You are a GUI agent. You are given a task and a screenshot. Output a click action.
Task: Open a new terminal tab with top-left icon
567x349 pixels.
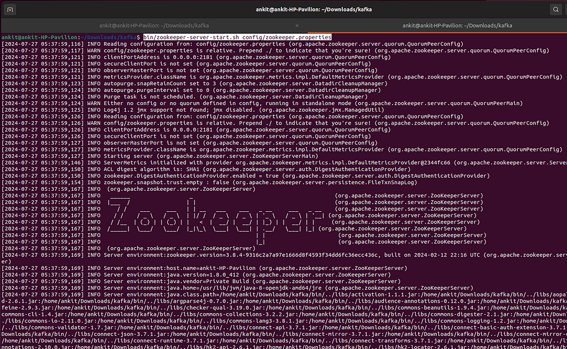[x=10, y=10]
